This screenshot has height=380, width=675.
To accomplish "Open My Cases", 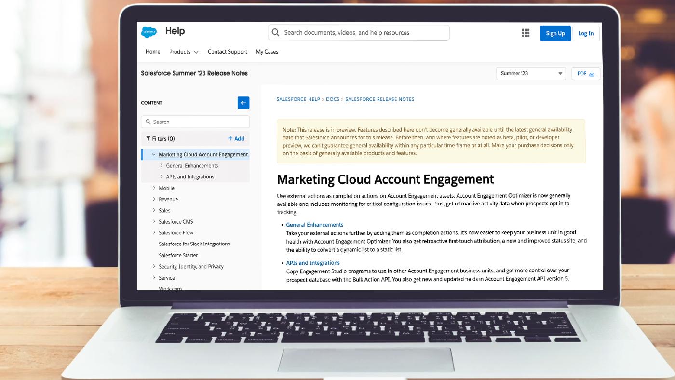I will click(267, 52).
